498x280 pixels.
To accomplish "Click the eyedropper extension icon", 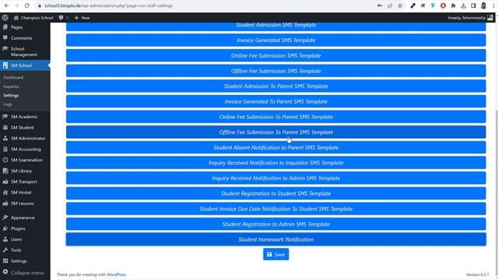I will 412,5.
